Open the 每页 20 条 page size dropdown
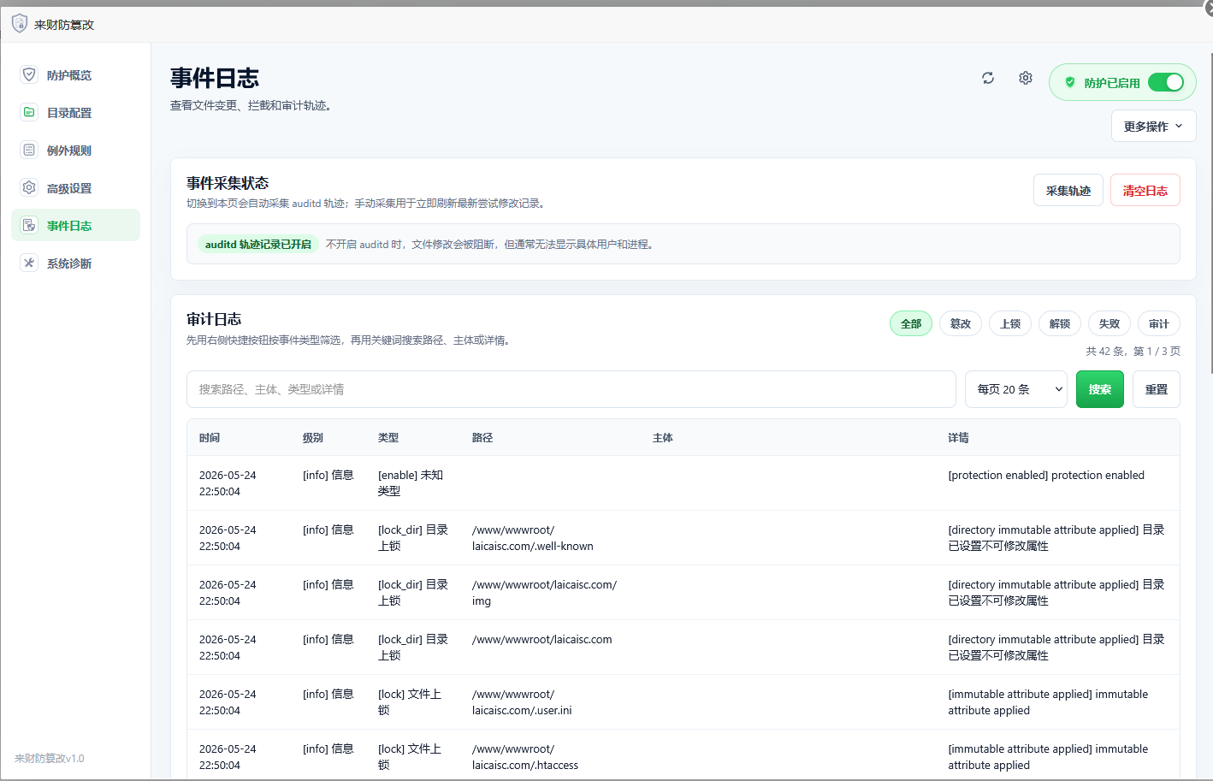Image resolution: width=1213 pixels, height=781 pixels. pyautogui.click(x=1016, y=389)
